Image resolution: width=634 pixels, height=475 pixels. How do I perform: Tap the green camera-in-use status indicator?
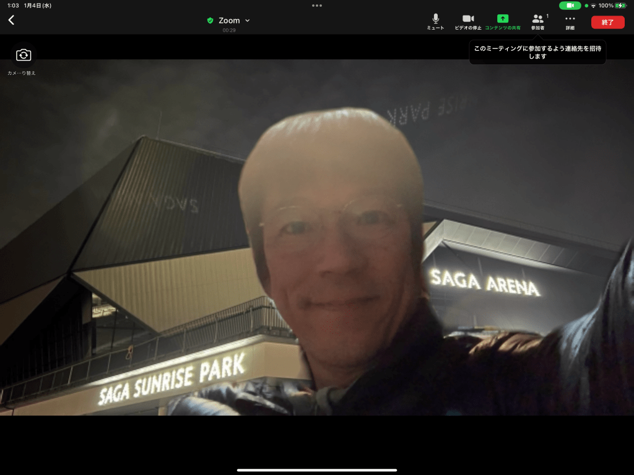point(570,6)
